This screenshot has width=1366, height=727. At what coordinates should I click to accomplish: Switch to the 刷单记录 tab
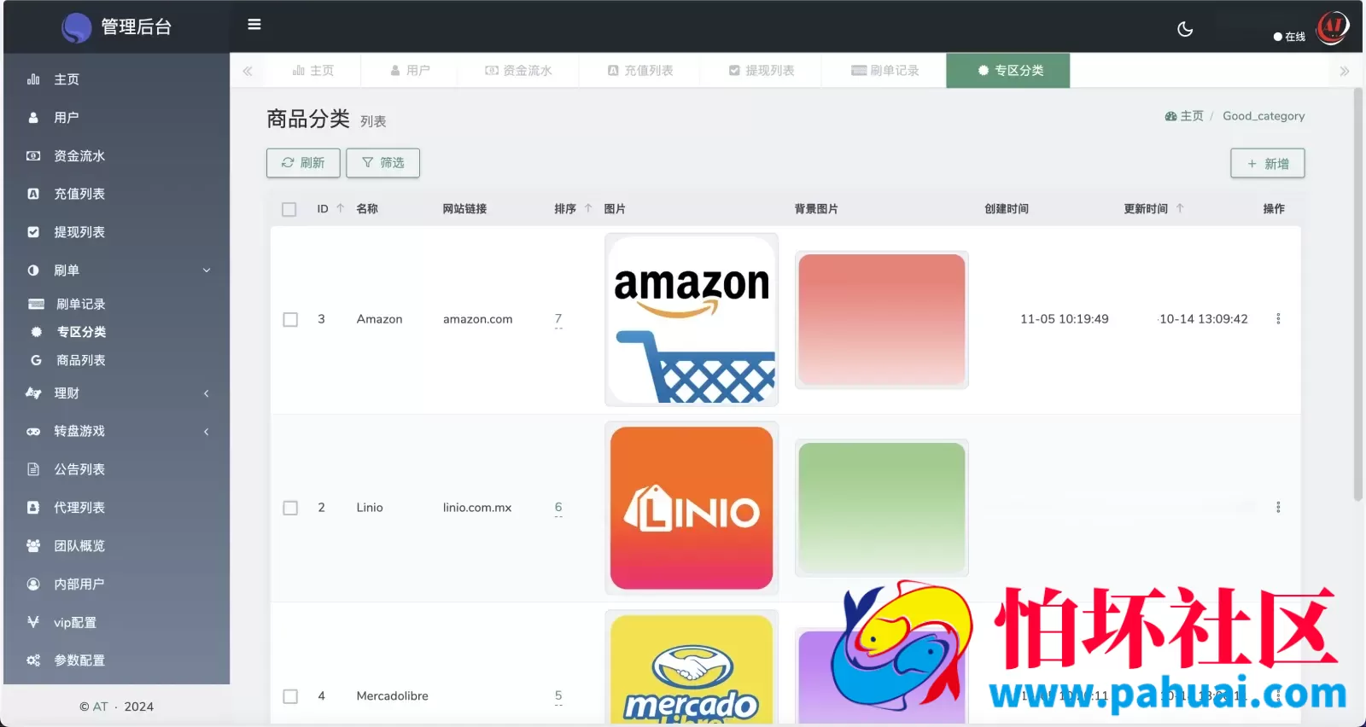tap(884, 71)
